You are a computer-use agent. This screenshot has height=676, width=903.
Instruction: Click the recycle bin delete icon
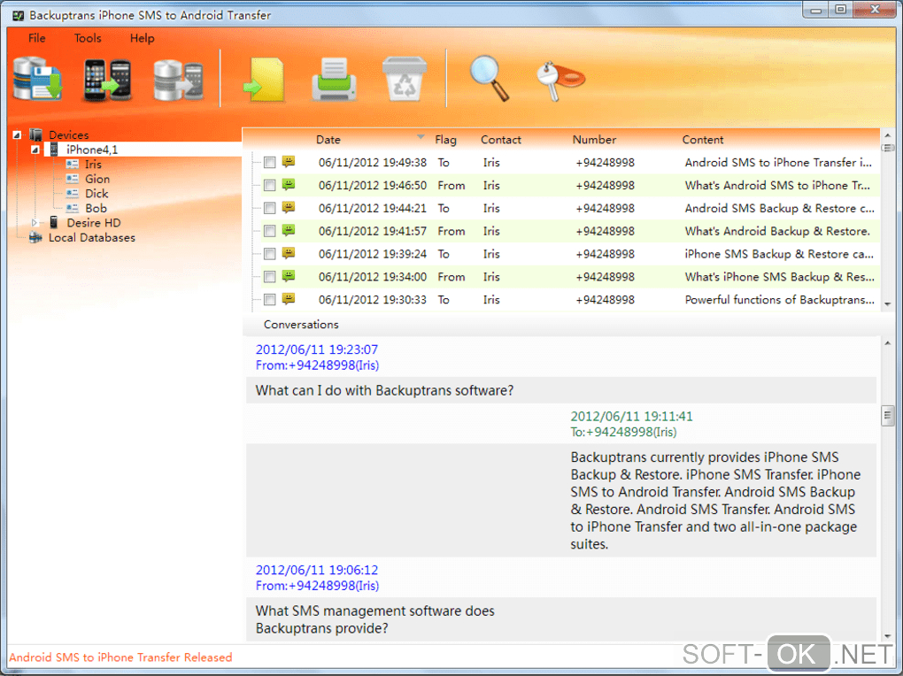(x=405, y=79)
